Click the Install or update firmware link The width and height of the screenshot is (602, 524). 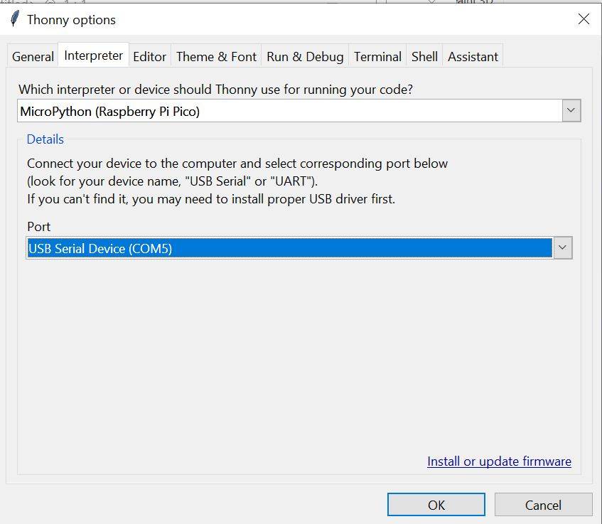point(499,461)
